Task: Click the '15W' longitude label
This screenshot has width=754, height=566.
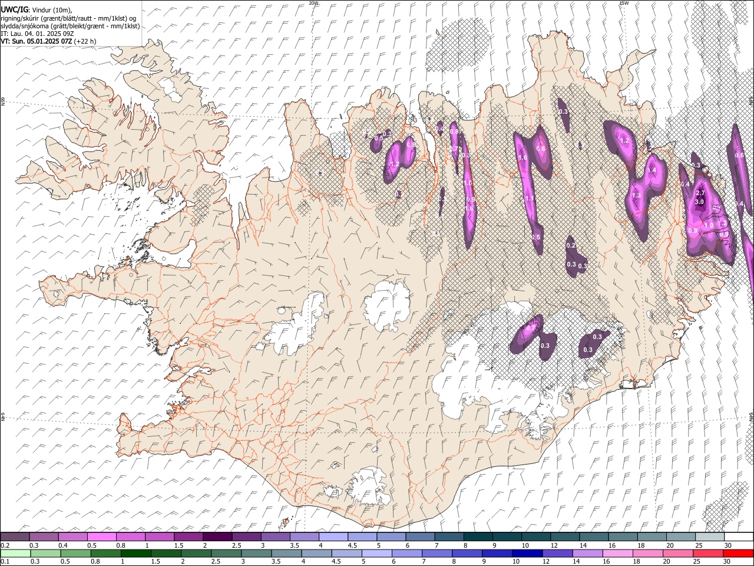Action: (624, 3)
